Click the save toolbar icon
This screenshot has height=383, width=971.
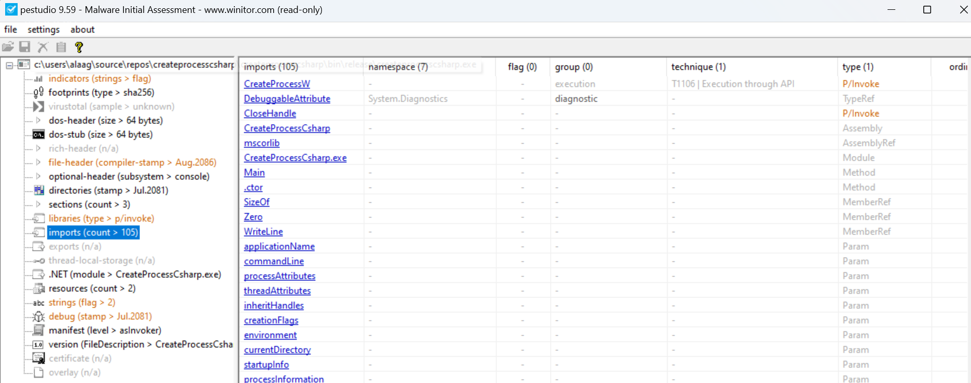[x=24, y=47]
